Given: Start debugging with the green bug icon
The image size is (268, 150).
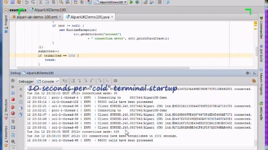Looking at the screenshot, I should click(x=137, y=2).
